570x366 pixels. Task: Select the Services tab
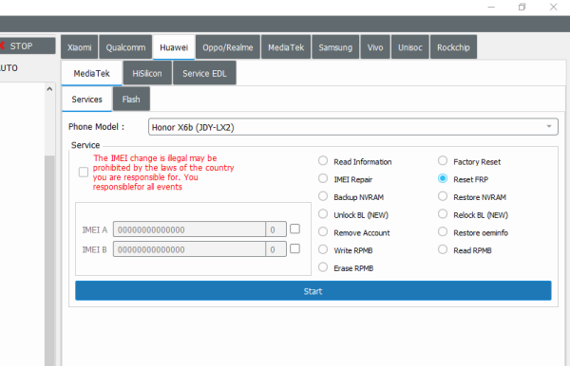(x=86, y=100)
